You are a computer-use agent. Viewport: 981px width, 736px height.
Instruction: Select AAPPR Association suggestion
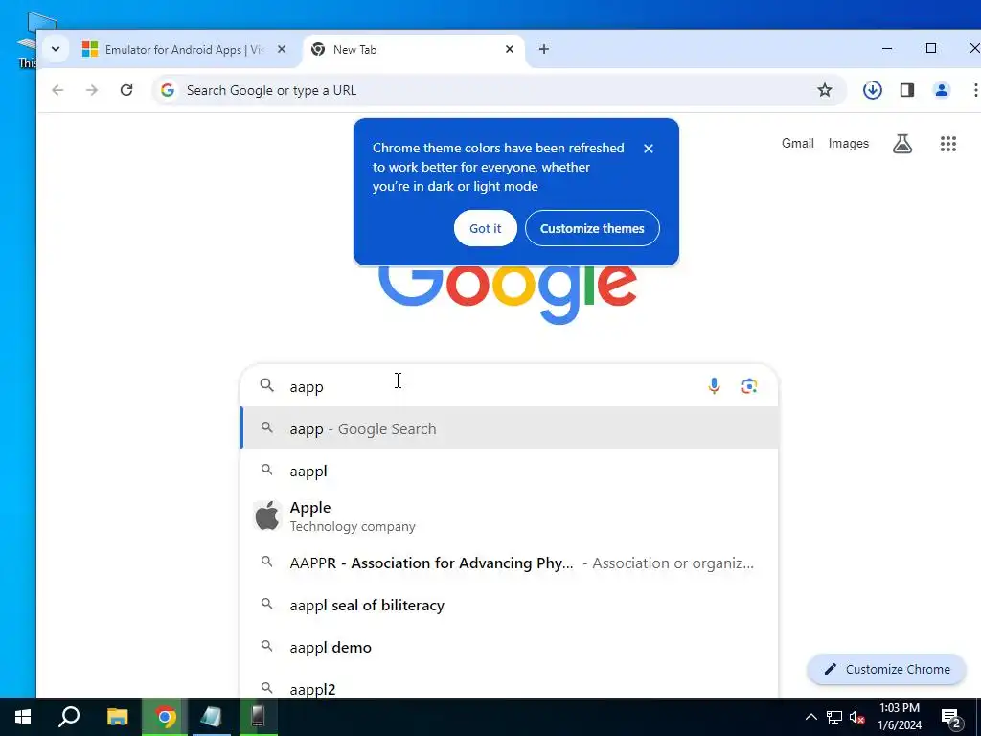pyautogui.click(x=510, y=563)
